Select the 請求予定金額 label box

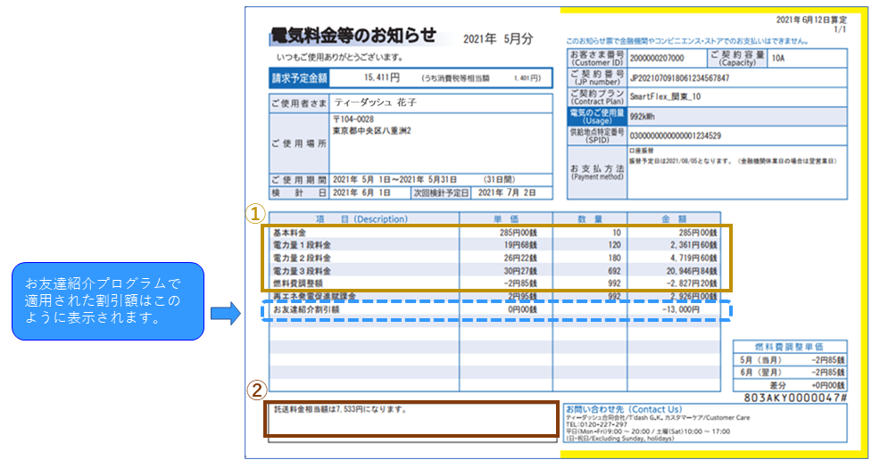point(298,78)
